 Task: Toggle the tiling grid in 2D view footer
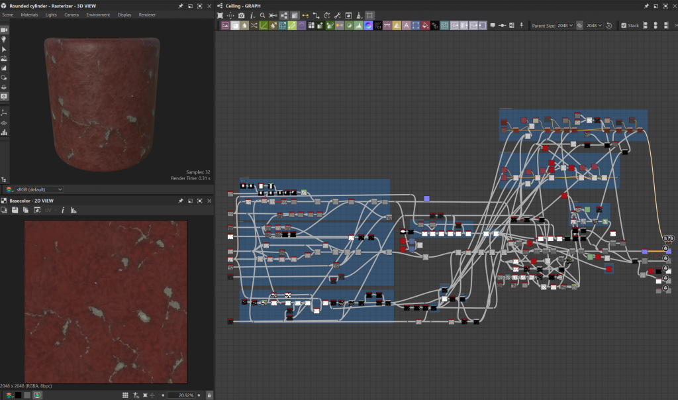point(125,395)
